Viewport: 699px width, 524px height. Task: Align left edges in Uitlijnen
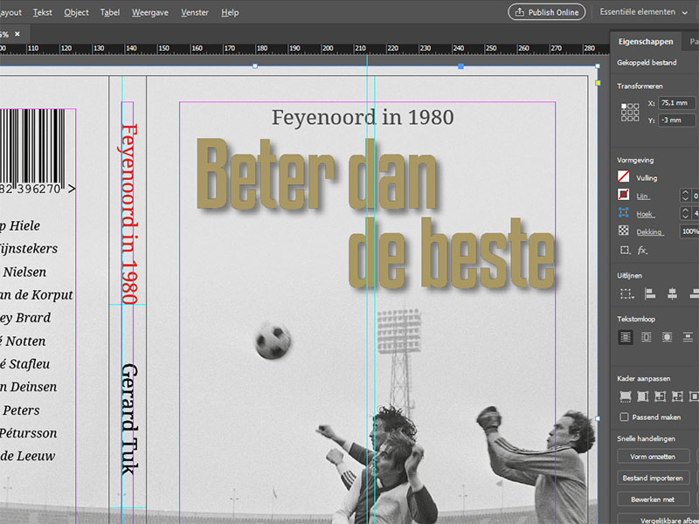click(650, 294)
